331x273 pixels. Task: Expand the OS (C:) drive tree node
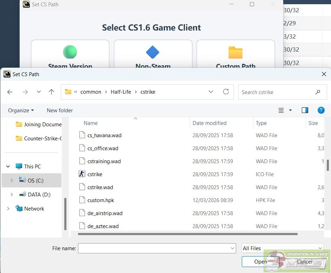(x=12, y=180)
